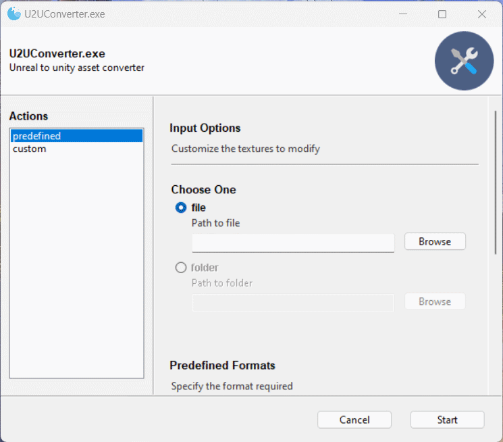Maximize the U2UConverter window
Viewport: 503px width, 442px height.
(442, 14)
